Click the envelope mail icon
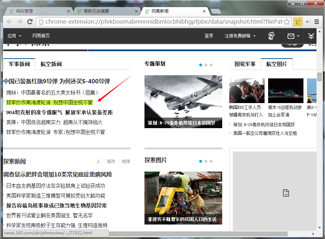This screenshot has width=325, height=239. [290, 36]
